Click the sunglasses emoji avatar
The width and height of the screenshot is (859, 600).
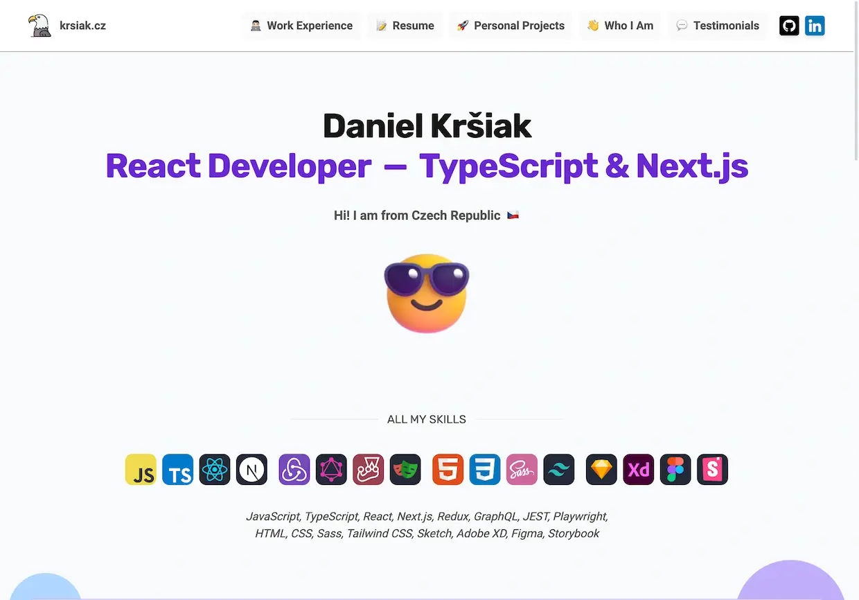pyautogui.click(x=426, y=293)
